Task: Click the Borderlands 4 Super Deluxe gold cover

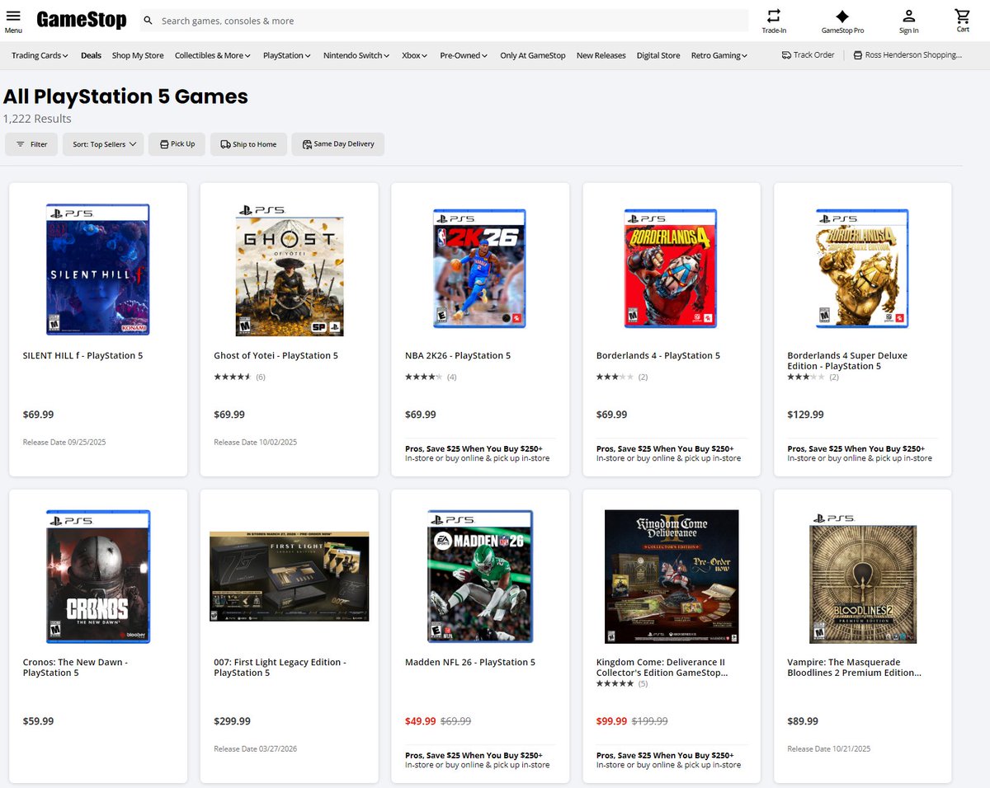Action: click(862, 270)
